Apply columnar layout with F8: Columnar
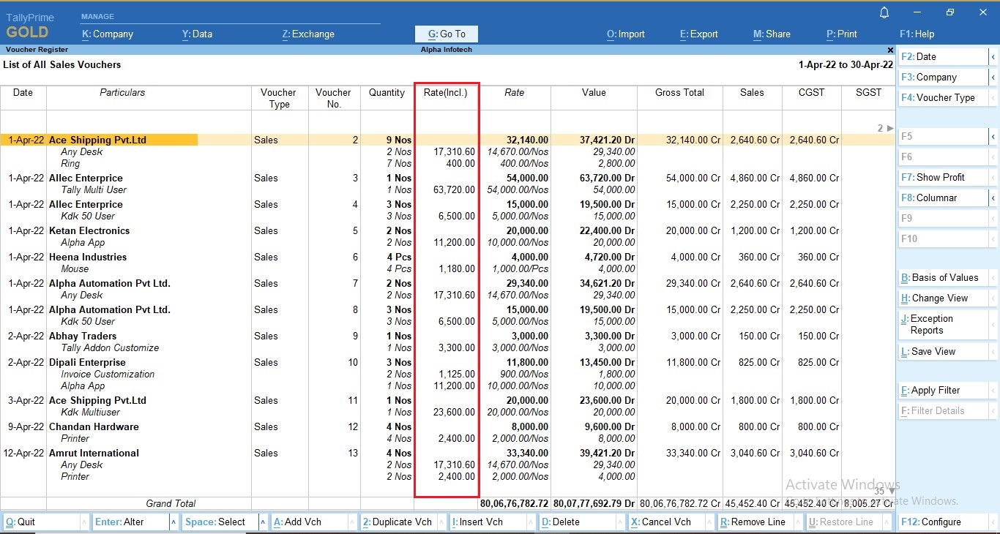Image resolution: width=1000 pixels, height=534 pixels. pos(938,198)
